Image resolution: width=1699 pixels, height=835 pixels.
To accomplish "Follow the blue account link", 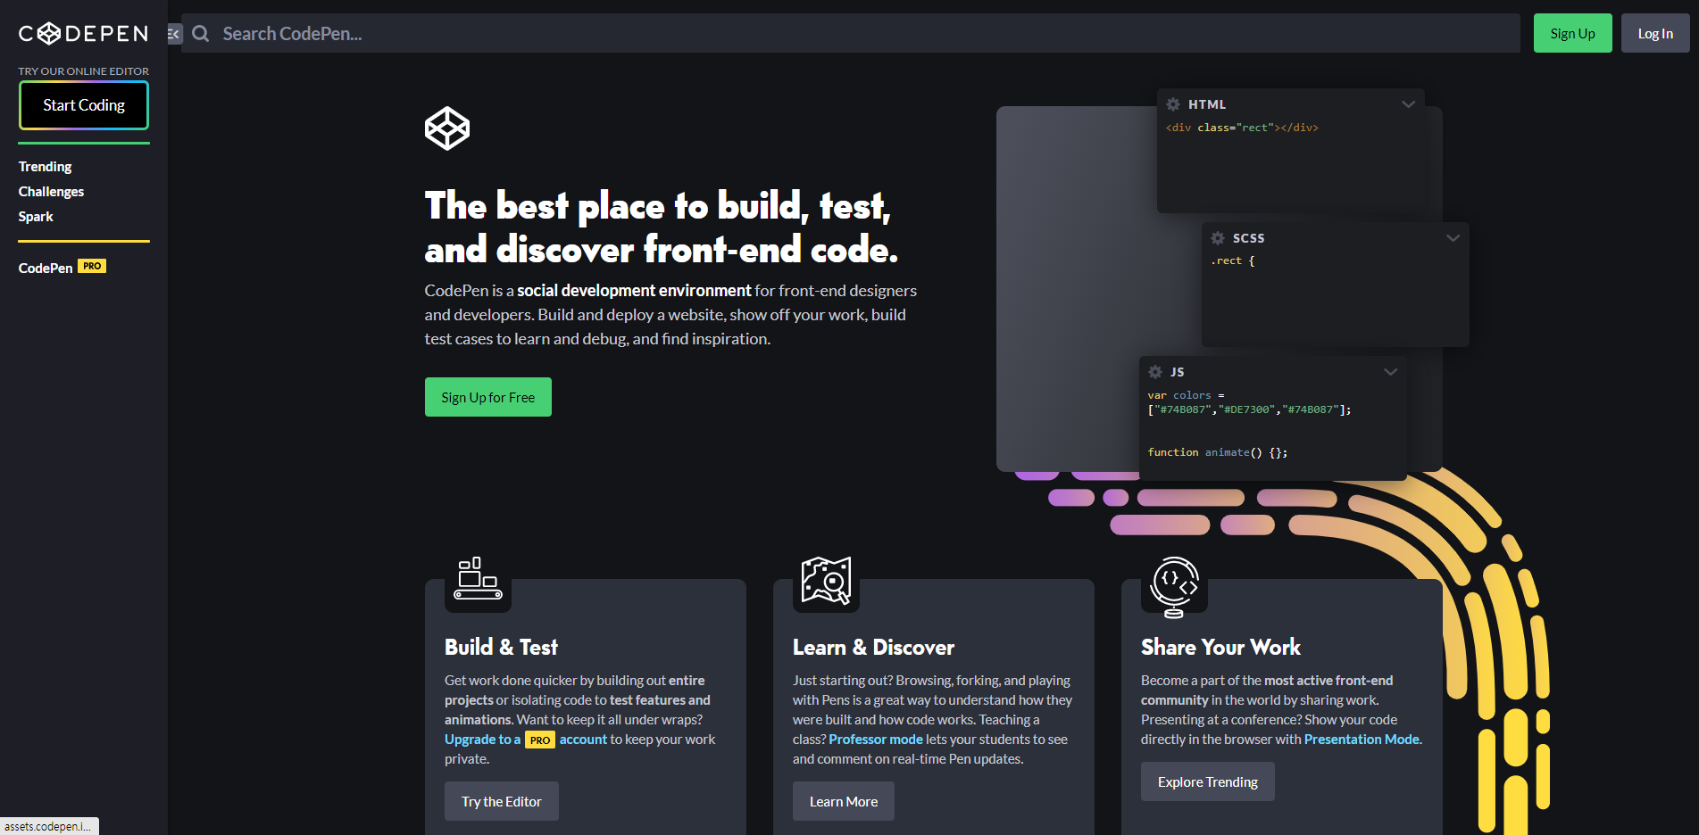I will pos(583,740).
